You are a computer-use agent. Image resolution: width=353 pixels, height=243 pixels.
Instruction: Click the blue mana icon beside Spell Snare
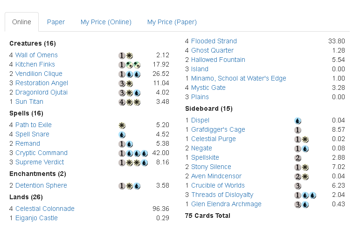[x=122, y=135]
